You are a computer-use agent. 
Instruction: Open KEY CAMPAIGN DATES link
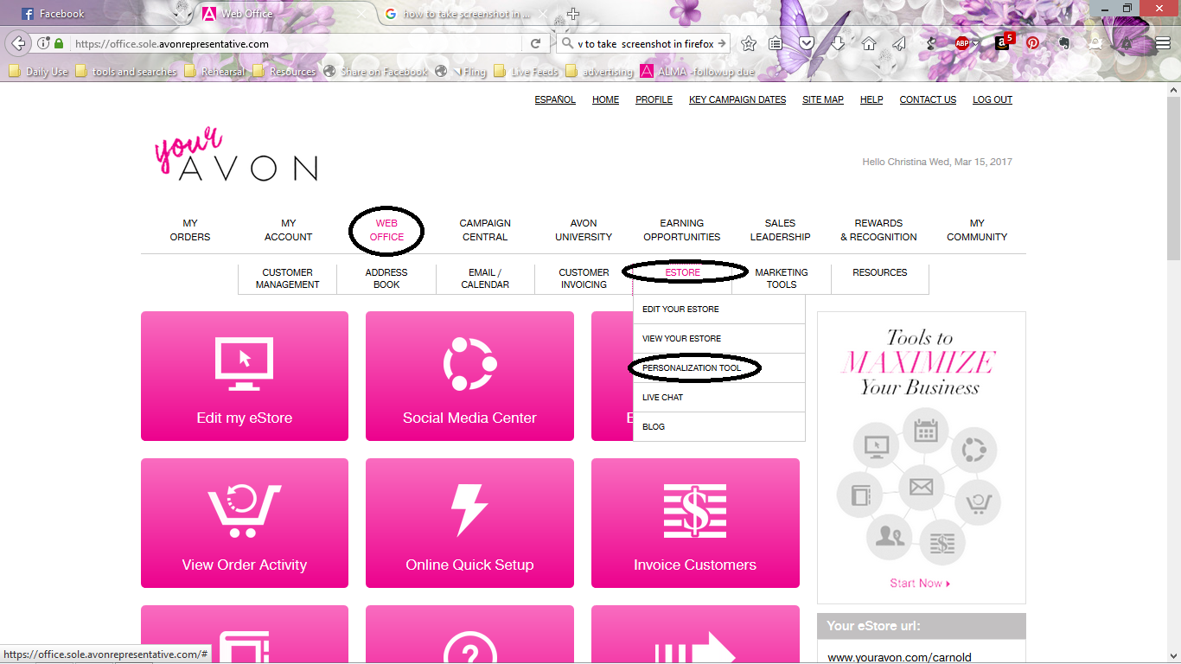[737, 99]
